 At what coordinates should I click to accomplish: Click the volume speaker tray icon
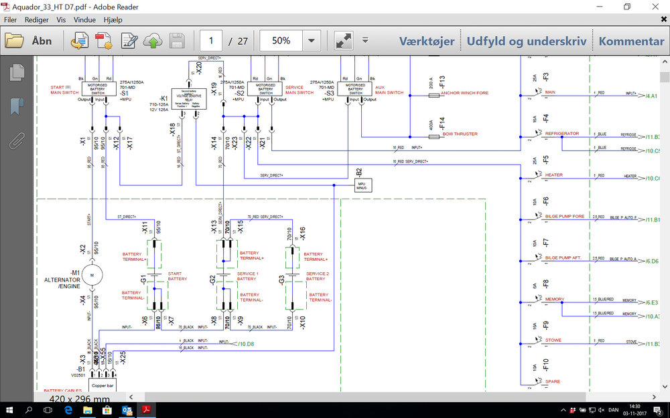coord(602,411)
